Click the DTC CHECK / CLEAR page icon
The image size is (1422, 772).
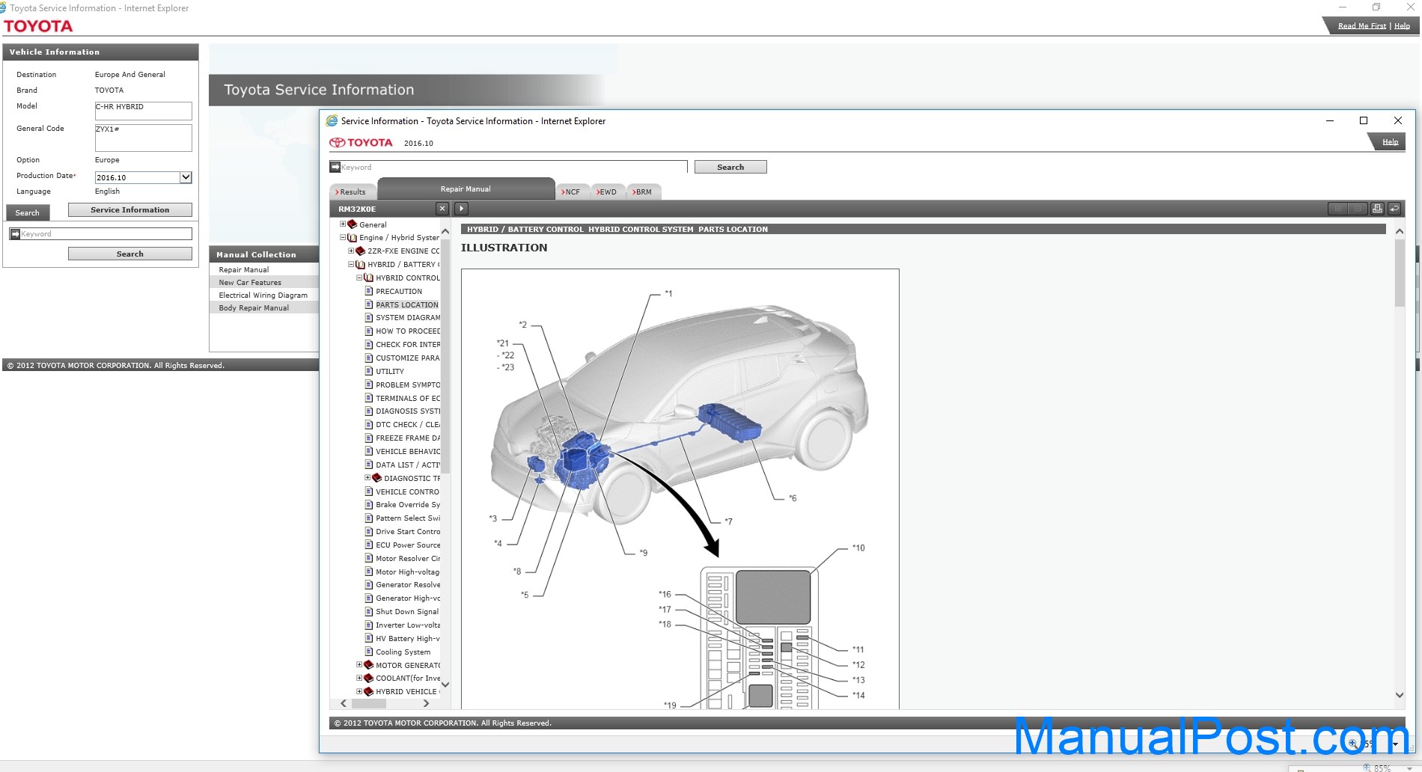coord(369,424)
